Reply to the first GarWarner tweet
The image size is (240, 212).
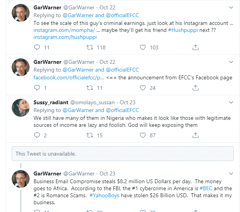coord(37,47)
